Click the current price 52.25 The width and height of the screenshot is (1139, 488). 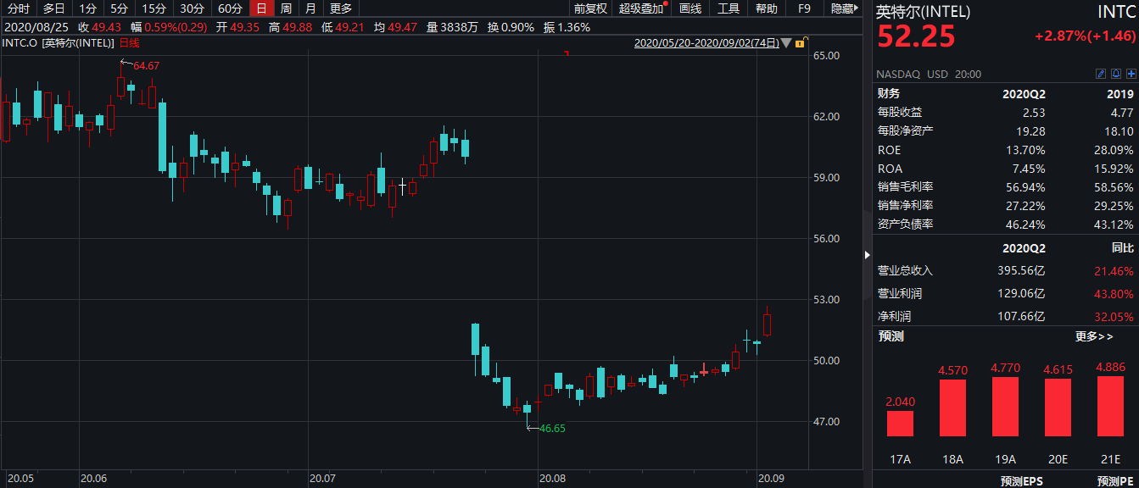(916, 36)
